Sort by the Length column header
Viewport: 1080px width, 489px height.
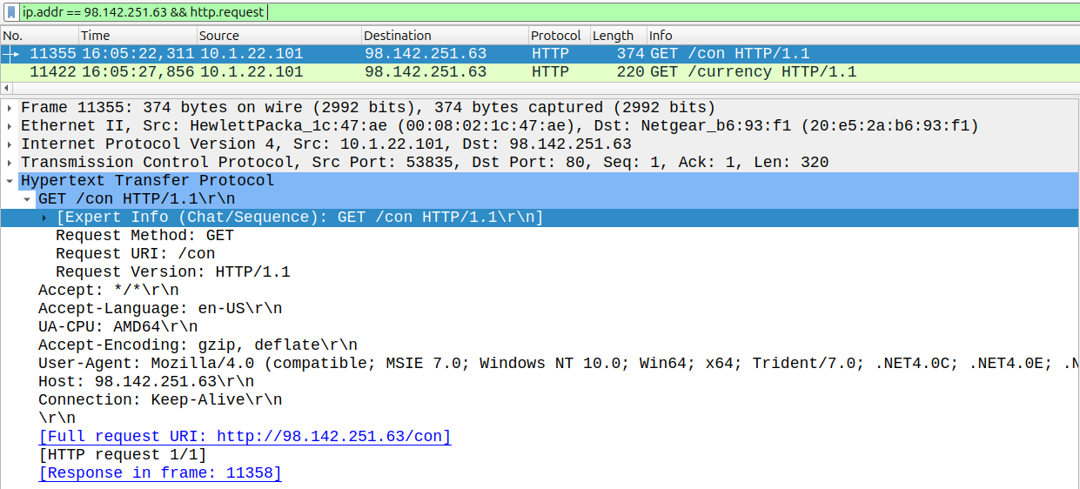point(618,36)
